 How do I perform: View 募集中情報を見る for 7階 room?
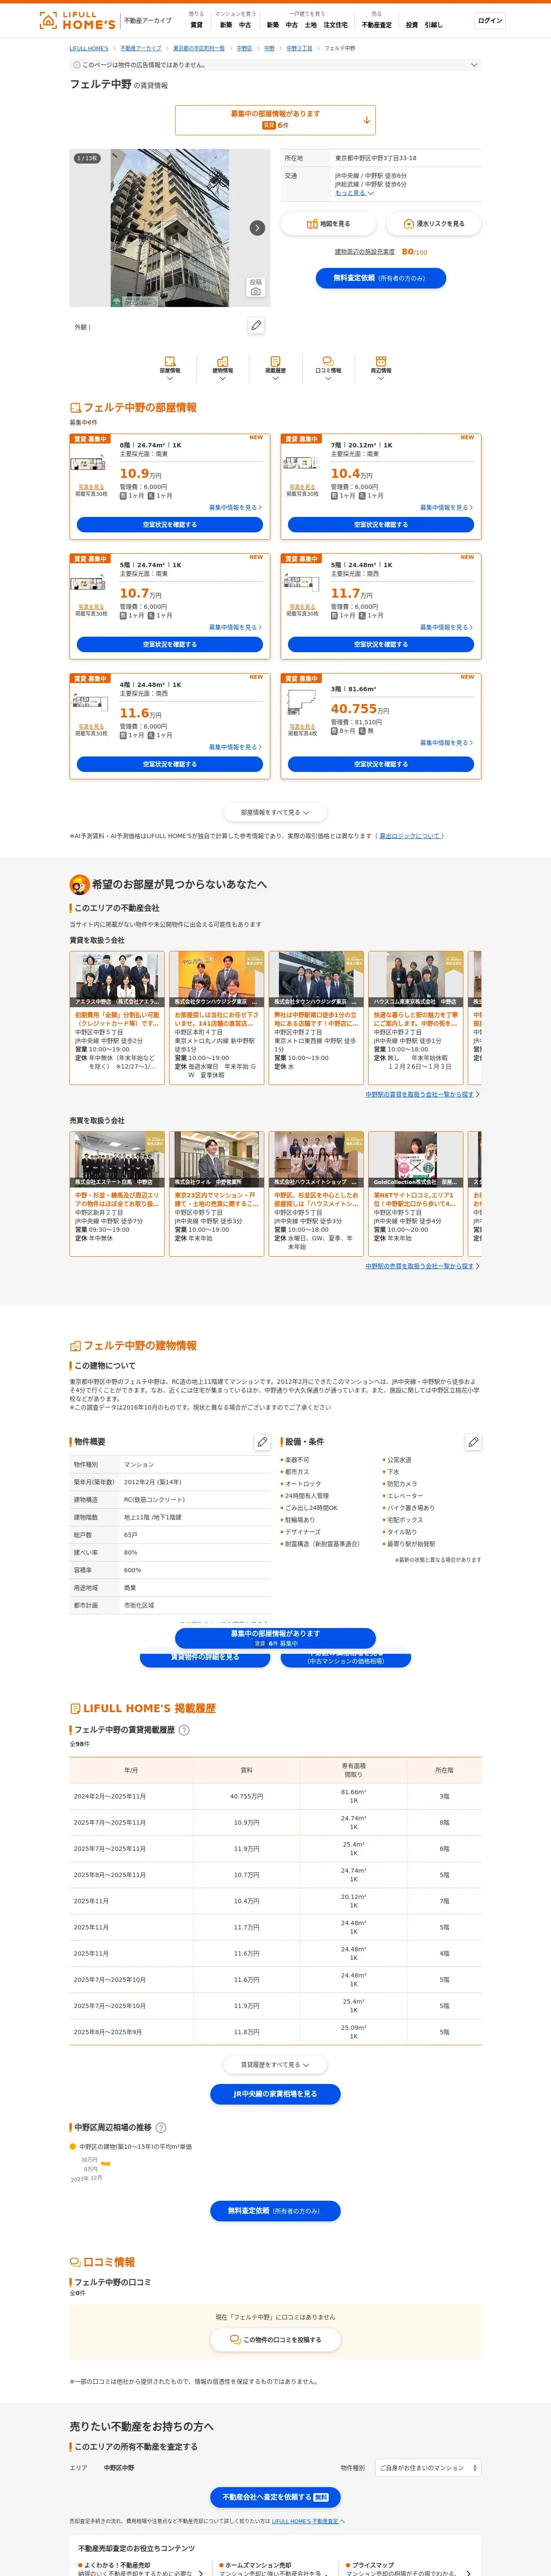tap(446, 507)
